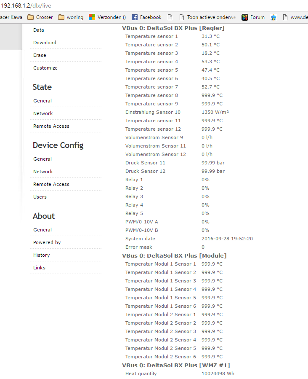Screen dimensions: 308x379
Task: Go to the Customize page
Action: pyautogui.click(x=45, y=68)
